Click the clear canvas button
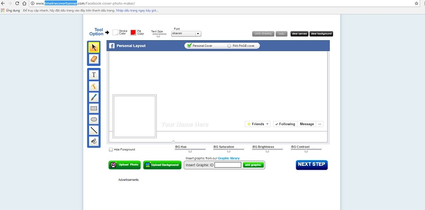Image resolution: width=425 pixels, height=210 pixels. [x=299, y=34]
